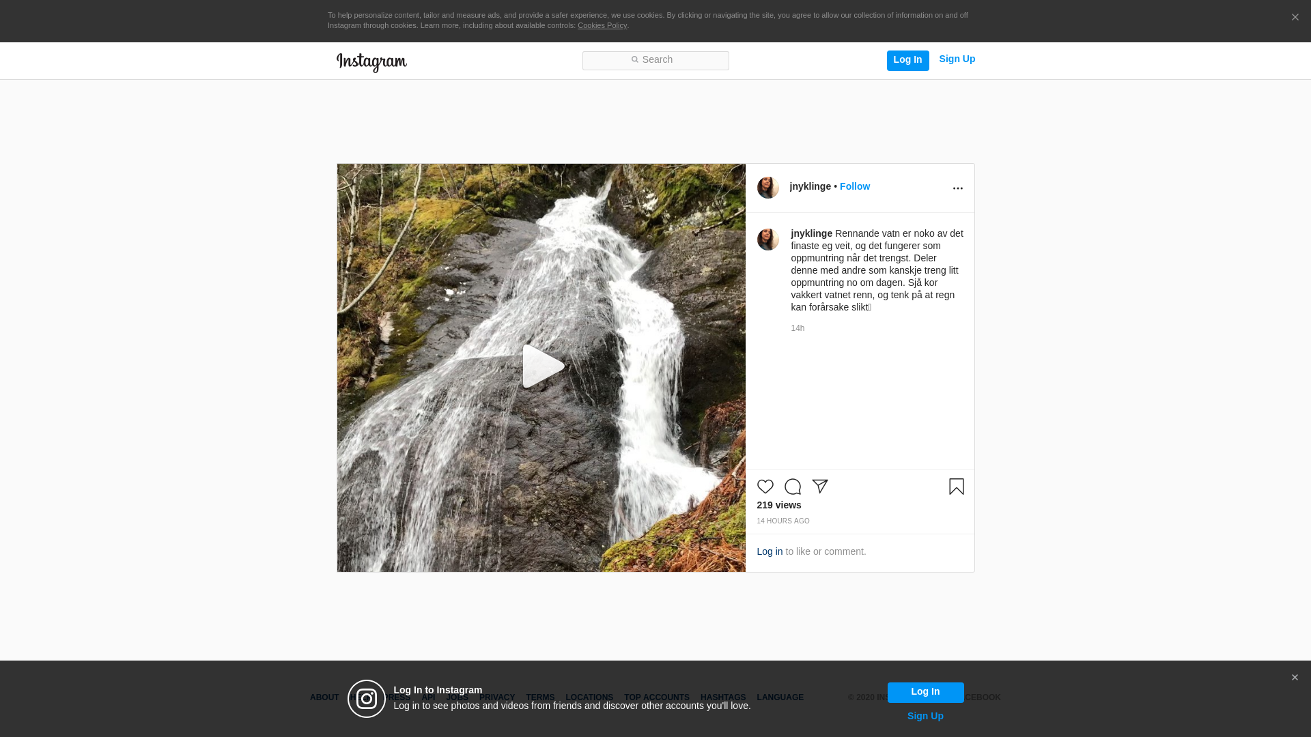Share the post with paper plane icon

click(819, 487)
